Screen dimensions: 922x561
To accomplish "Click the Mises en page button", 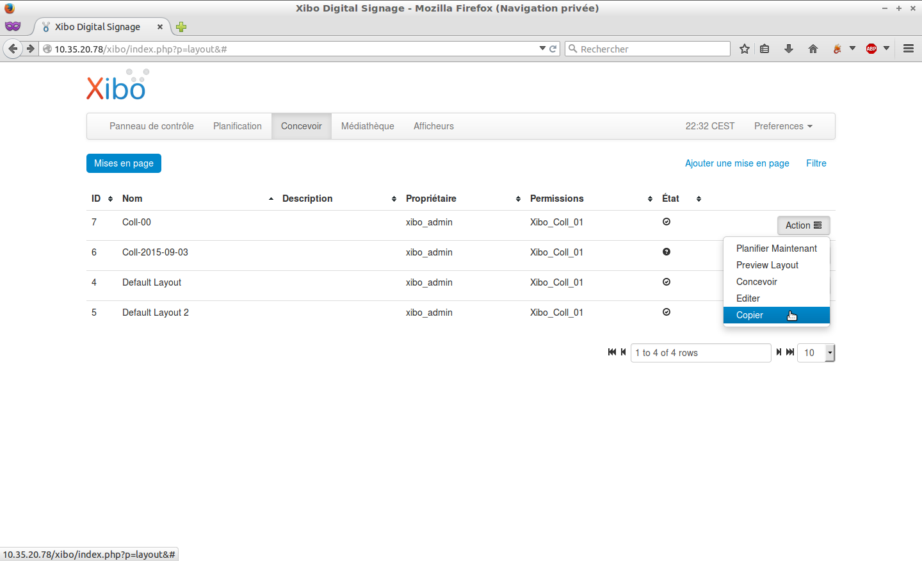I will 124,163.
